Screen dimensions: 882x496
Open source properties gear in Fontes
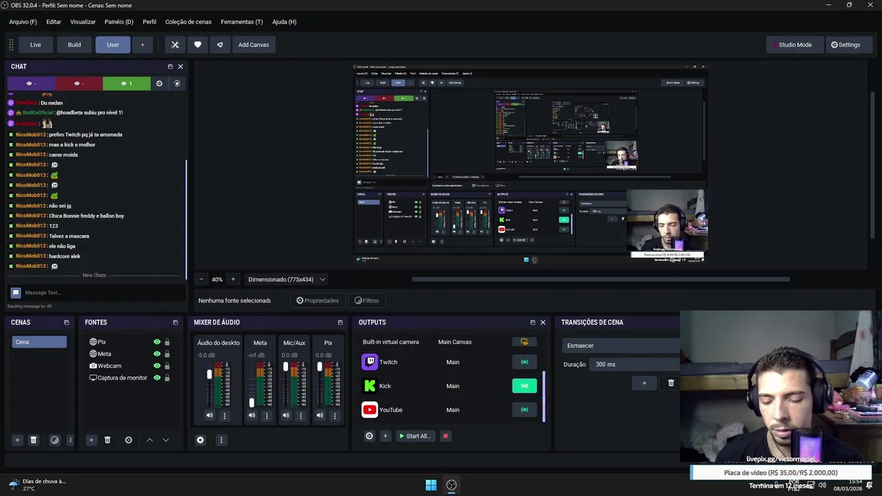(128, 440)
